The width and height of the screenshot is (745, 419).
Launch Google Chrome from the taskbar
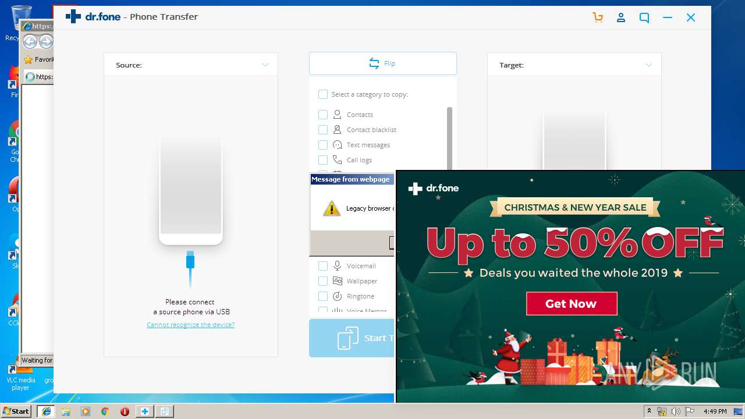click(105, 411)
